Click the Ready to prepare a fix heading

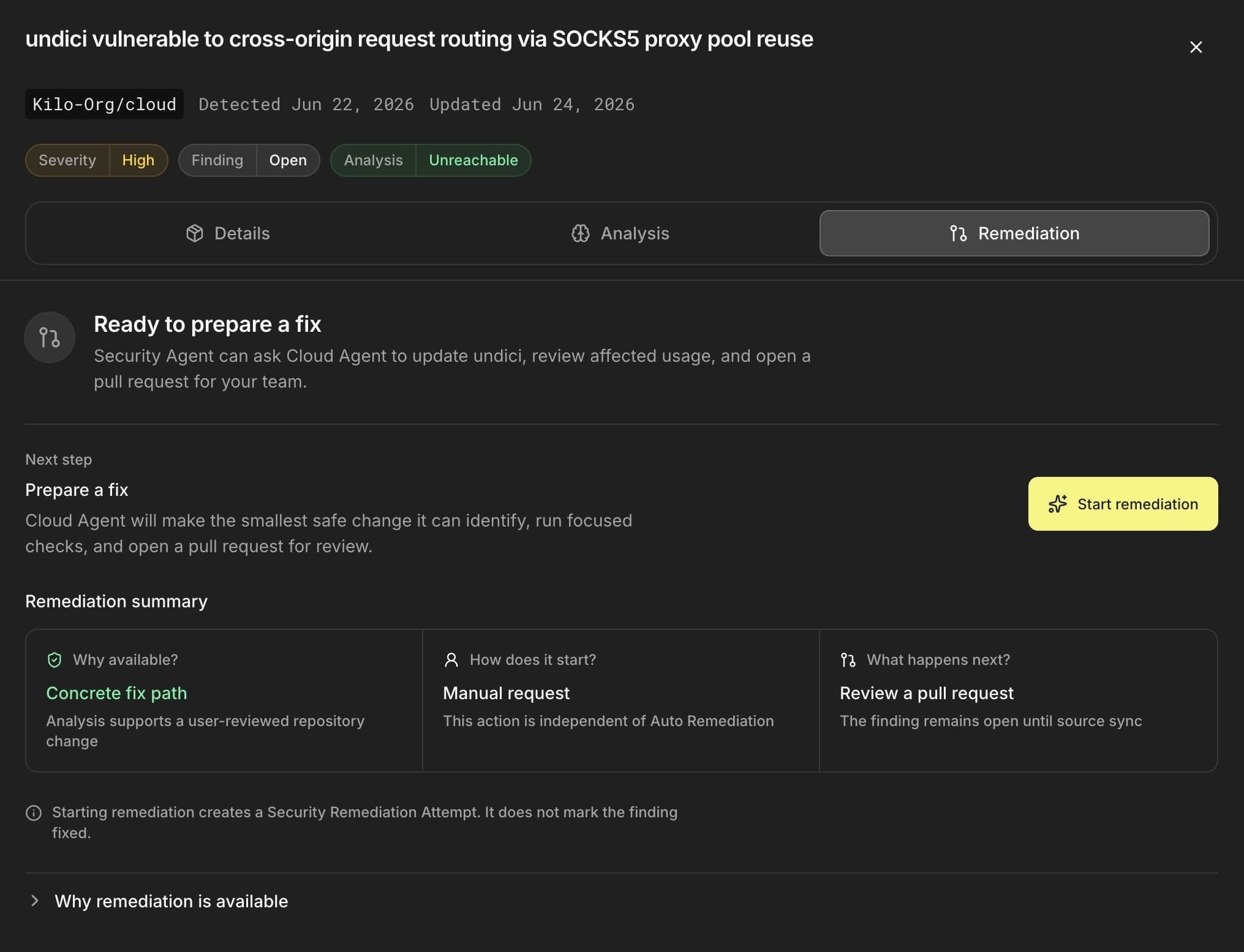point(207,324)
